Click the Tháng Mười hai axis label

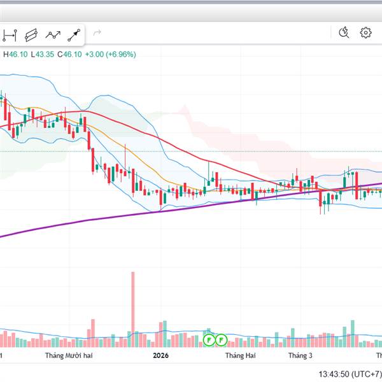[x=69, y=355]
